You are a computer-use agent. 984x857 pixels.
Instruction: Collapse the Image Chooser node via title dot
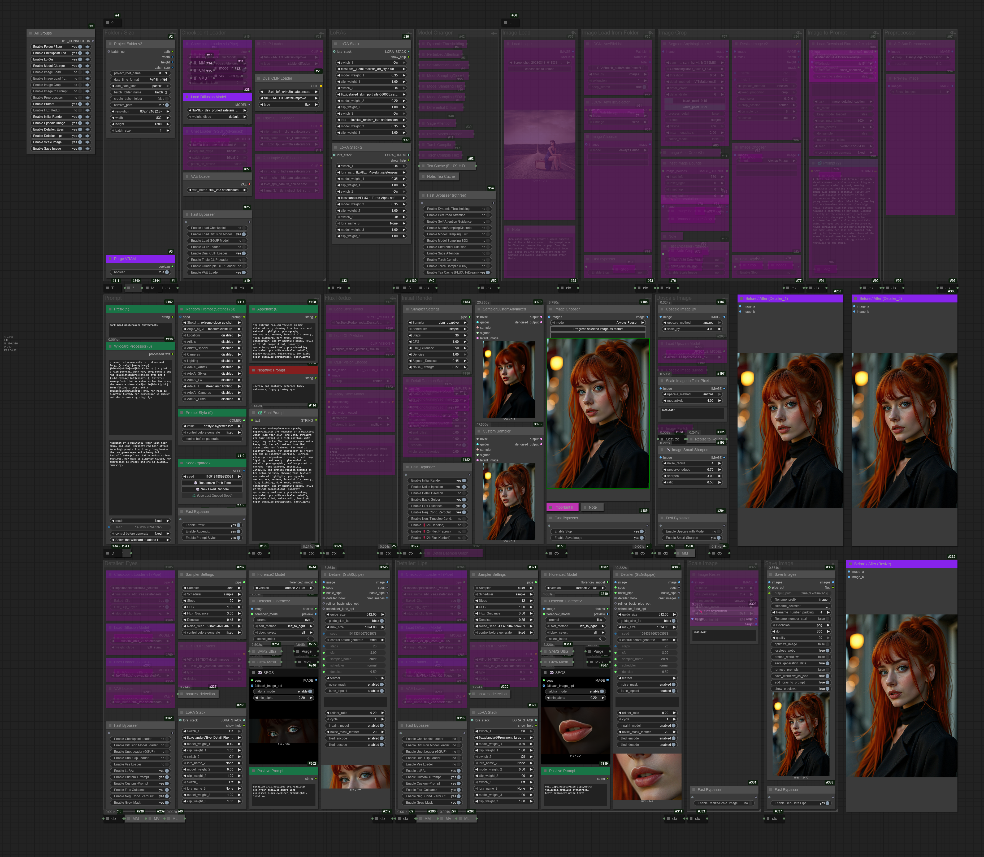(550, 309)
